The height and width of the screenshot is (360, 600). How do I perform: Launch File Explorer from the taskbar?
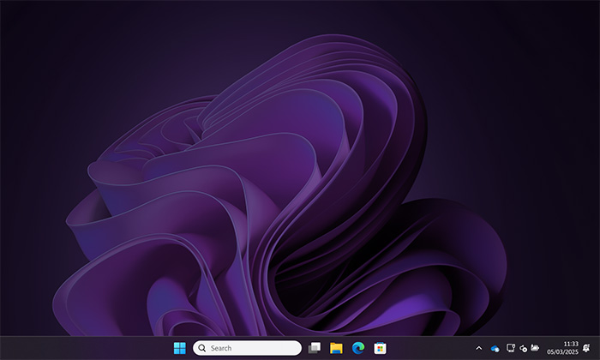[336, 348]
